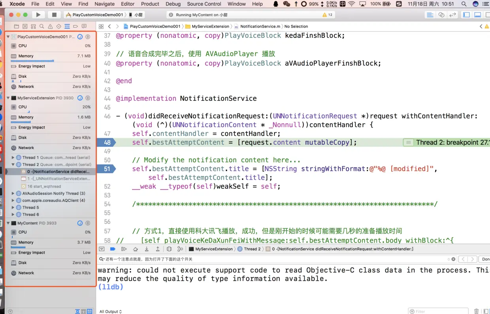Show the Assistant editor
Screen dimensions: 490x314
pos(441,15)
